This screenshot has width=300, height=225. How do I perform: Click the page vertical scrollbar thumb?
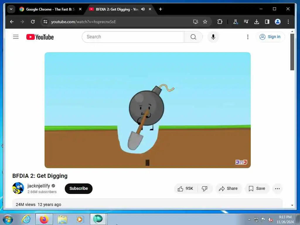pyautogui.click(x=292, y=52)
